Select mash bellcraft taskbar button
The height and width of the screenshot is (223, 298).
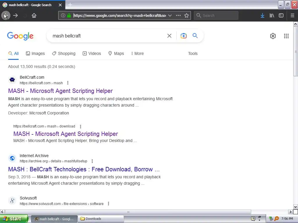(54, 219)
